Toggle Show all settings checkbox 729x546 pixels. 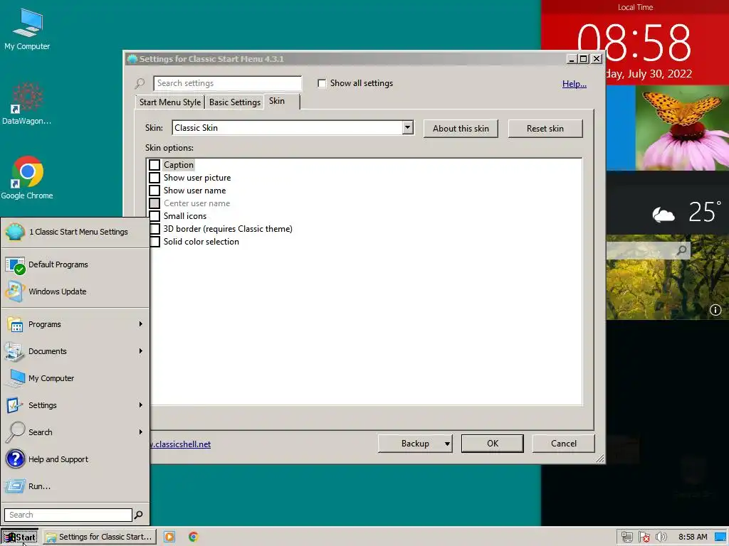click(322, 83)
